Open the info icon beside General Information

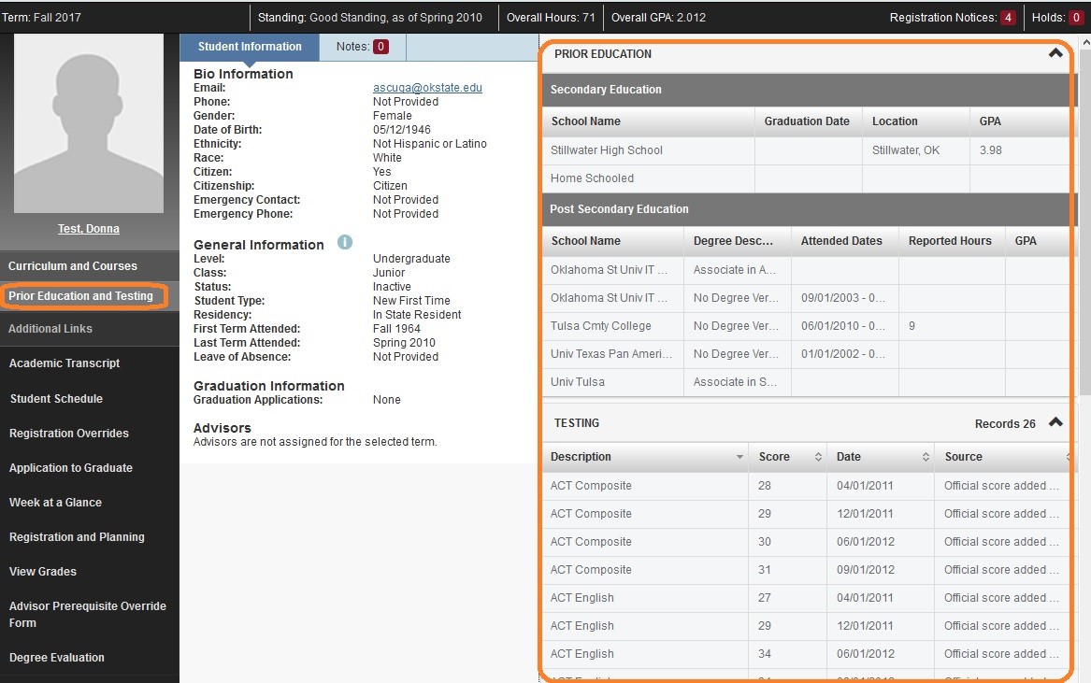click(x=344, y=242)
